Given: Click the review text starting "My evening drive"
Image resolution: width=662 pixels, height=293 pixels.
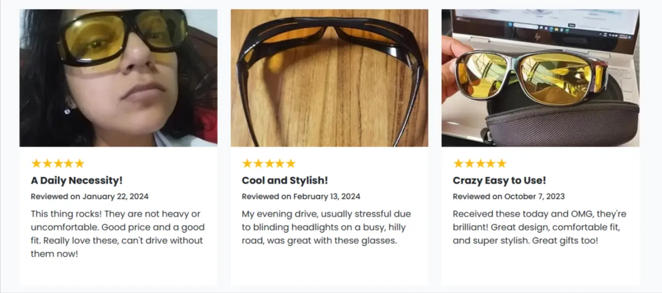Looking at the screenshot, I should [x=326, y=227].
